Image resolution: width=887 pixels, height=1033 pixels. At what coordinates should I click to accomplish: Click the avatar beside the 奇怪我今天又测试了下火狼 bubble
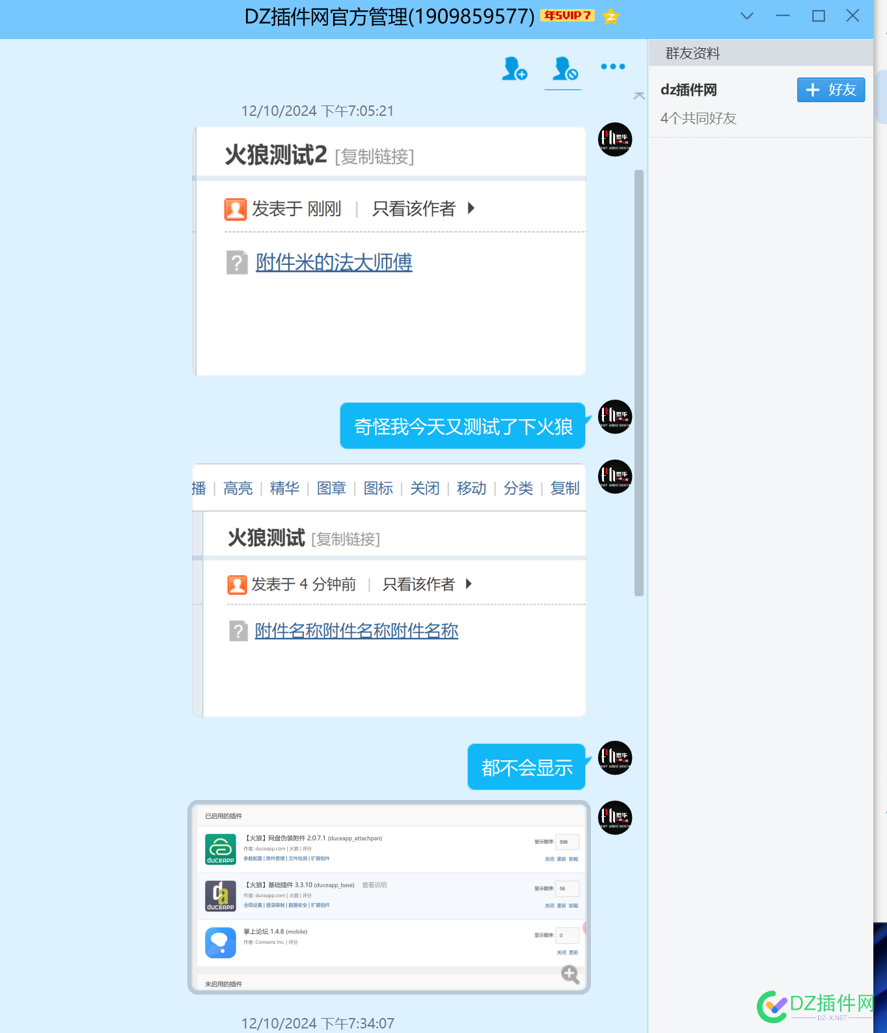pos(615,417)
